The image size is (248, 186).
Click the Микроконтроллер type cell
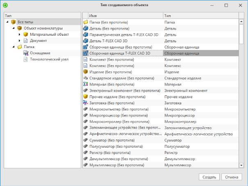201,122
